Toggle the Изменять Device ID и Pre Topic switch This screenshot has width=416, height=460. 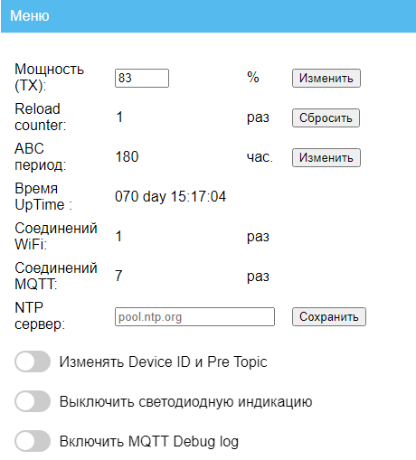33,361
